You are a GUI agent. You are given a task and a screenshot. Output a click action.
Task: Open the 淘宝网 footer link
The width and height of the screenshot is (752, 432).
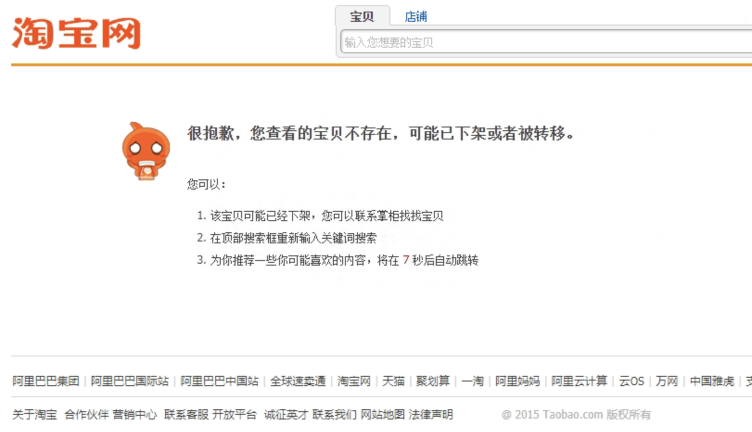tap(354, 381)
